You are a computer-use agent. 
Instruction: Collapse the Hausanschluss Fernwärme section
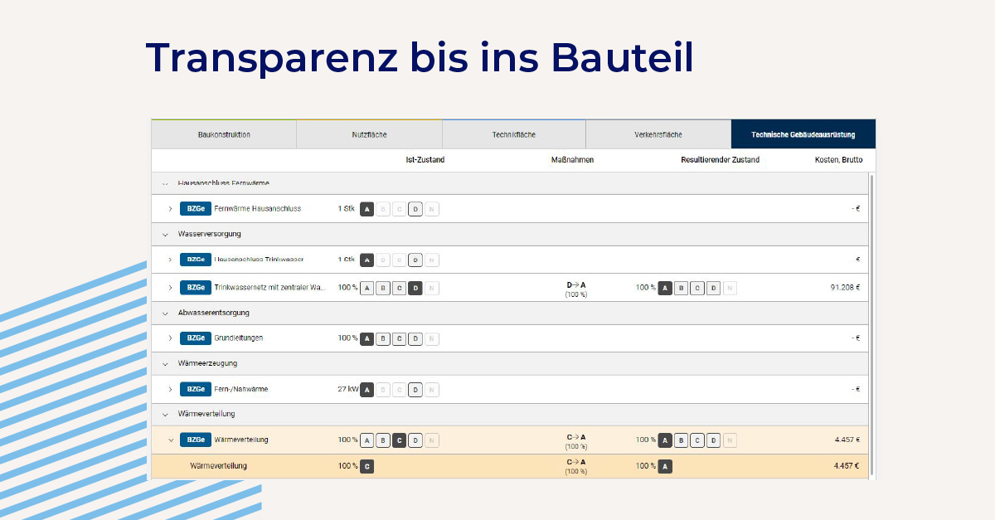pos(165,183)
